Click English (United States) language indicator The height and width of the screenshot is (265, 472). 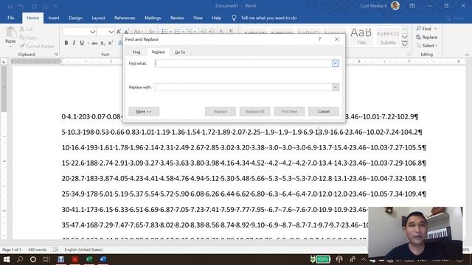click(x=83, y=250)
